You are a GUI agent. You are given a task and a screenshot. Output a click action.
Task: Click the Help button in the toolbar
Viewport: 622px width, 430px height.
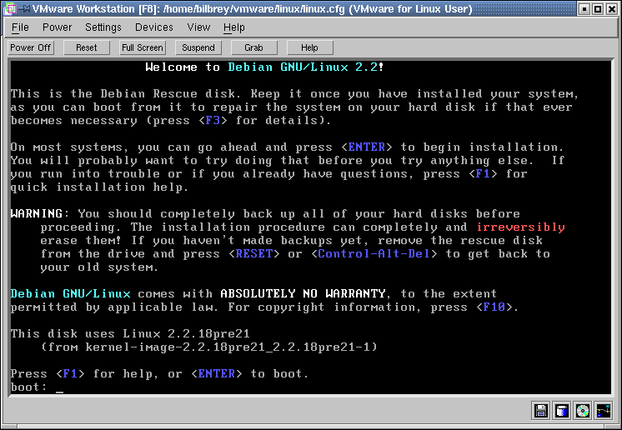(x=309, y=47)
